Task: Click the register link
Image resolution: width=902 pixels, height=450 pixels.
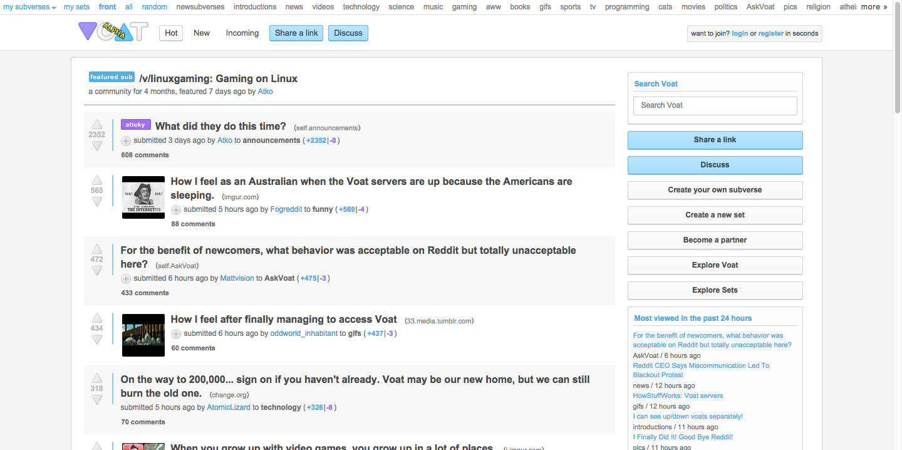Action: pyautogui.click(x=771, y=34)
